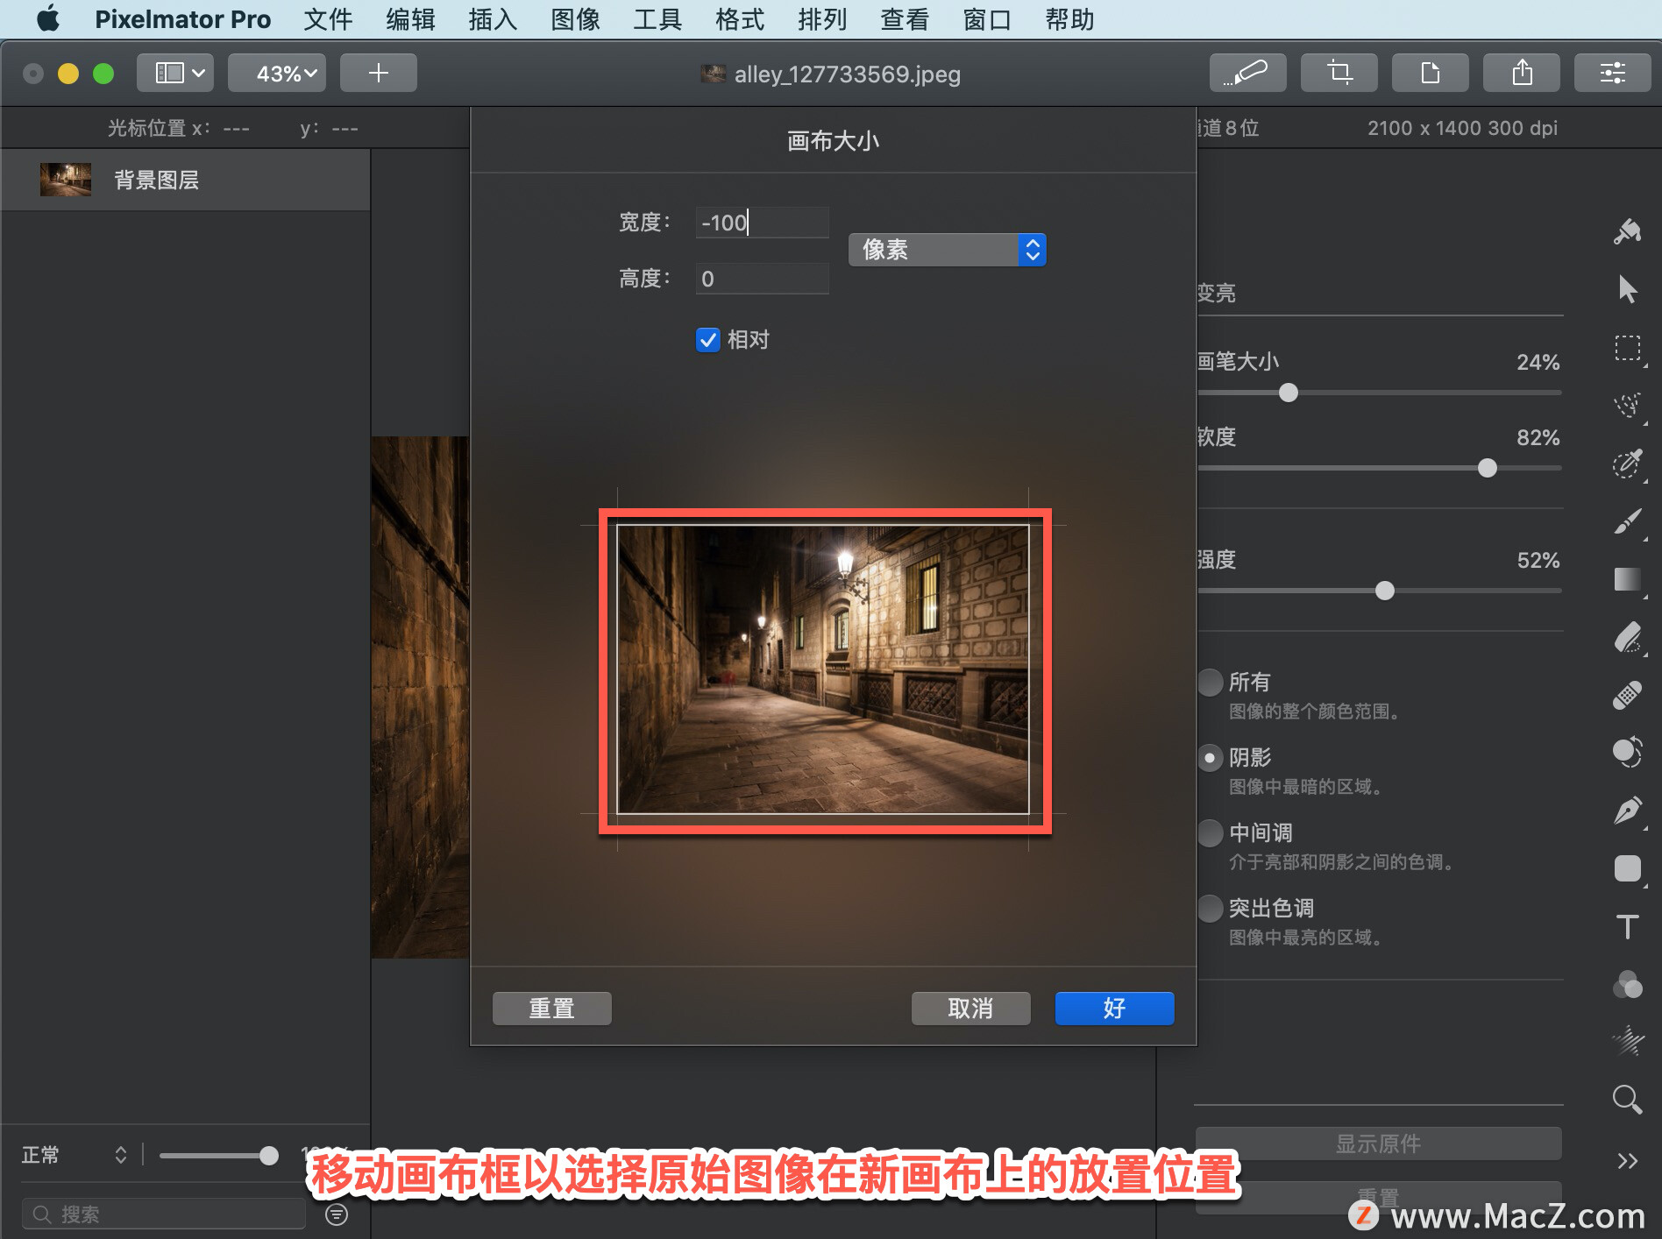Open the 像素 units dropdown
1662x1239 pixels.
coord(947,250)
